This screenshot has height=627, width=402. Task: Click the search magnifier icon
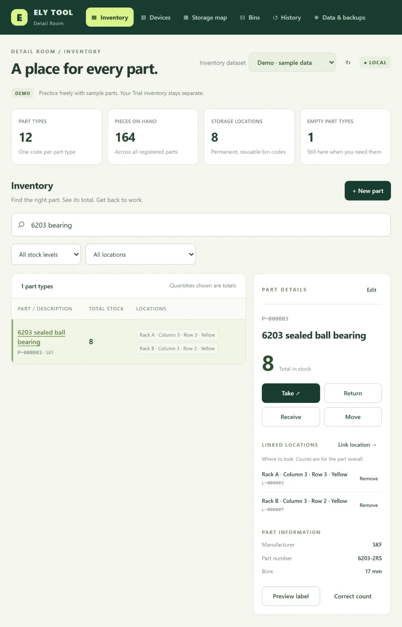22,225
